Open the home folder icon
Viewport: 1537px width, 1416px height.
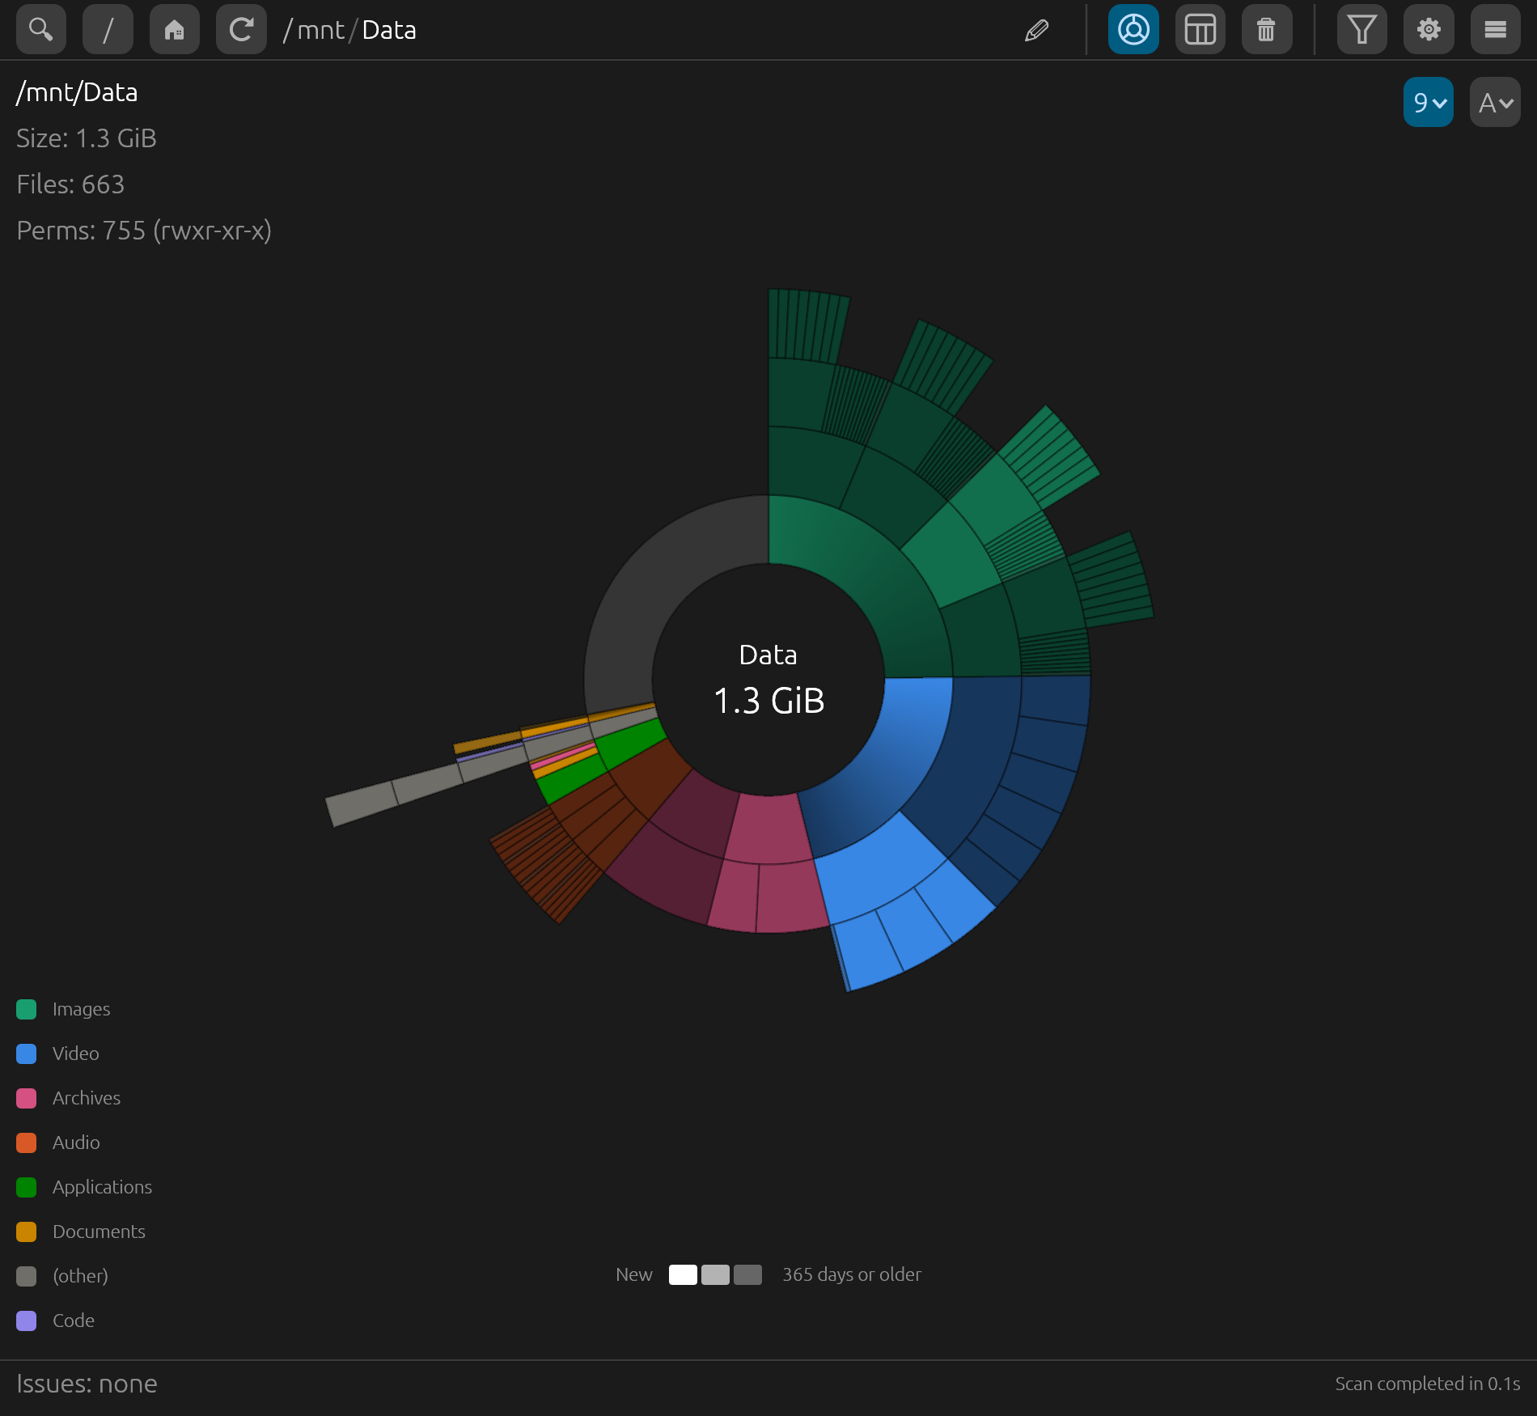pyautogui.click(x=175, y=30)
